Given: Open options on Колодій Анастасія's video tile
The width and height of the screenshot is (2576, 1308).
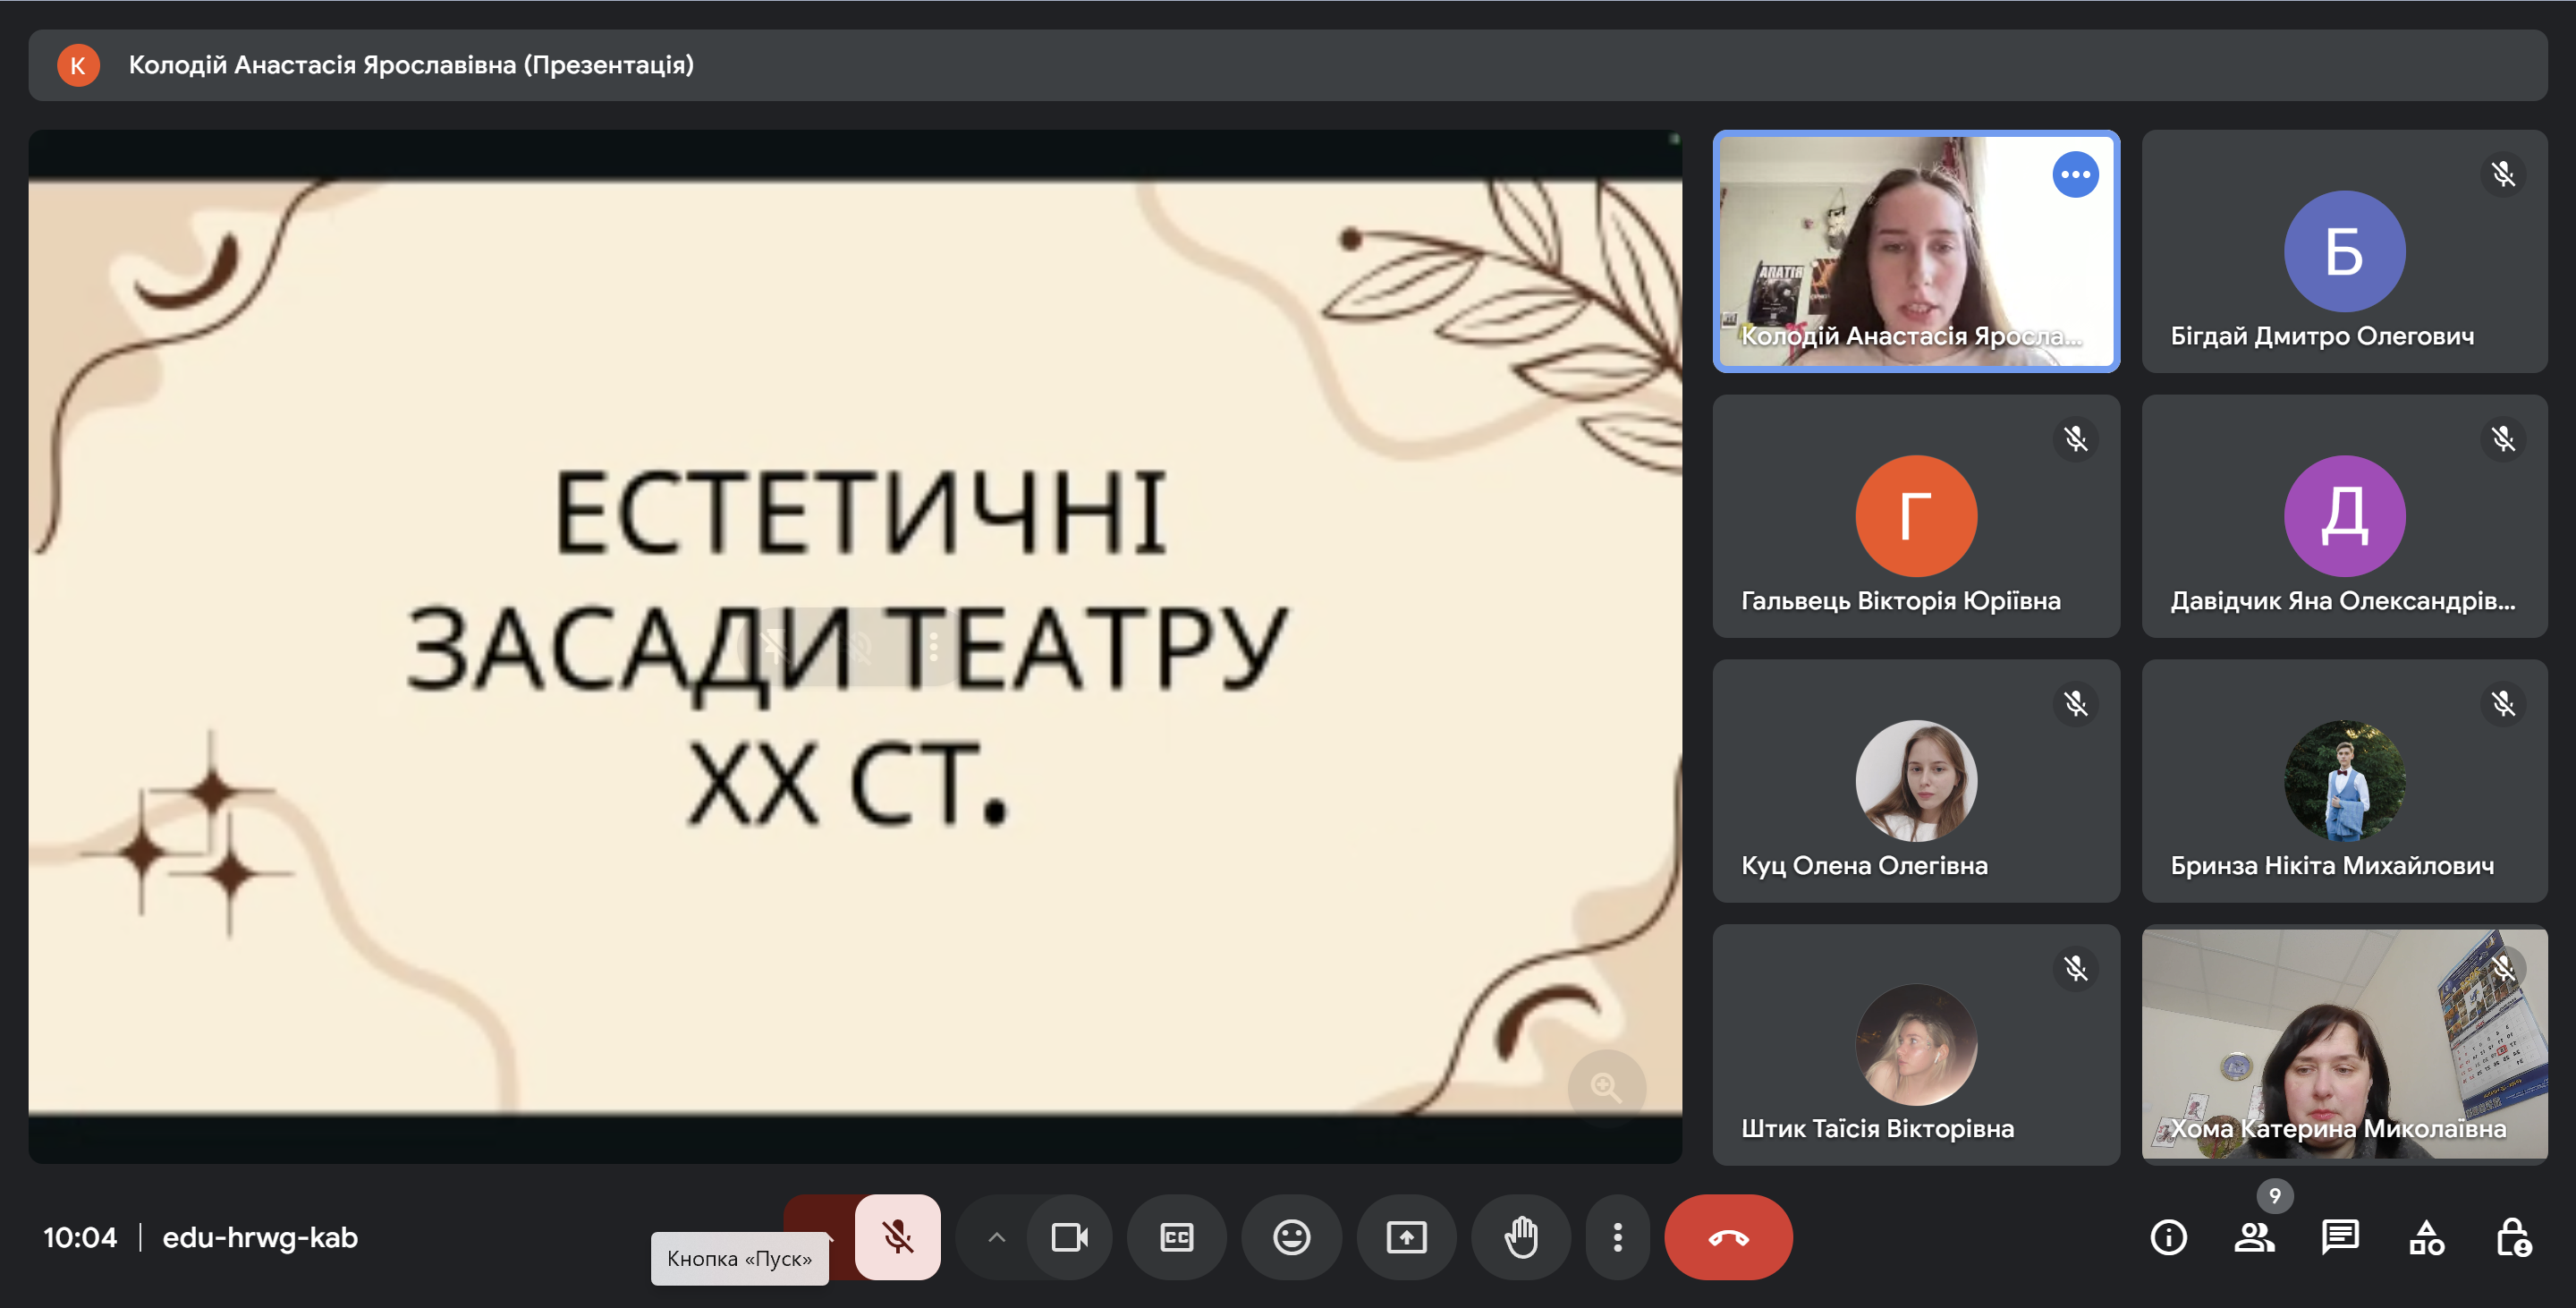Looking at the screenshot, I should (2075, 174).
